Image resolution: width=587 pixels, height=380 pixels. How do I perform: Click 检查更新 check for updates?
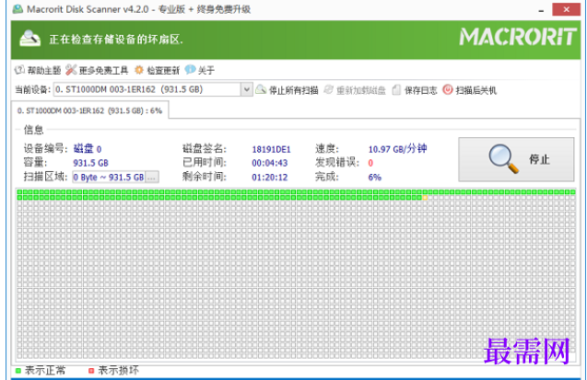click(157, 70)
